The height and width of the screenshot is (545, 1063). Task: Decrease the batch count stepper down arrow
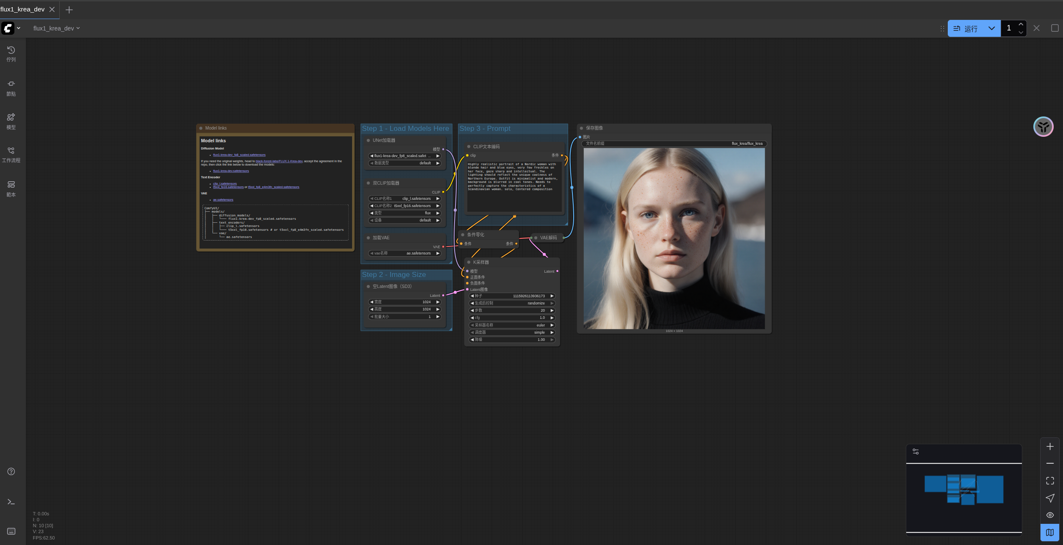tap(1021, 32)
